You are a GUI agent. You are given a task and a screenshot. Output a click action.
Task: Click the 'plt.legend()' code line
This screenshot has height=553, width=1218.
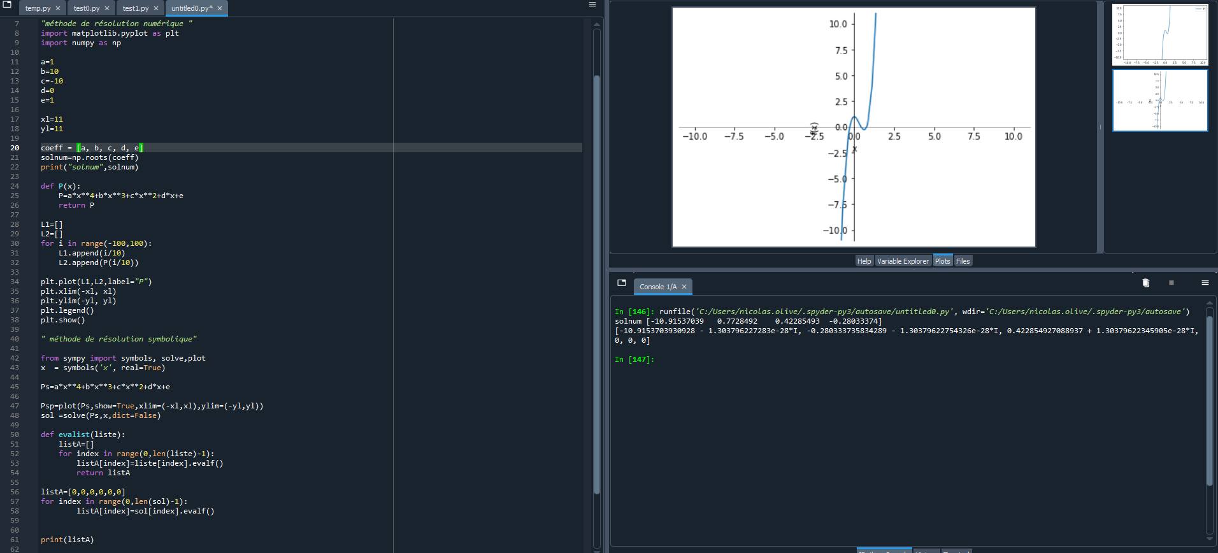tap(67, 310)
